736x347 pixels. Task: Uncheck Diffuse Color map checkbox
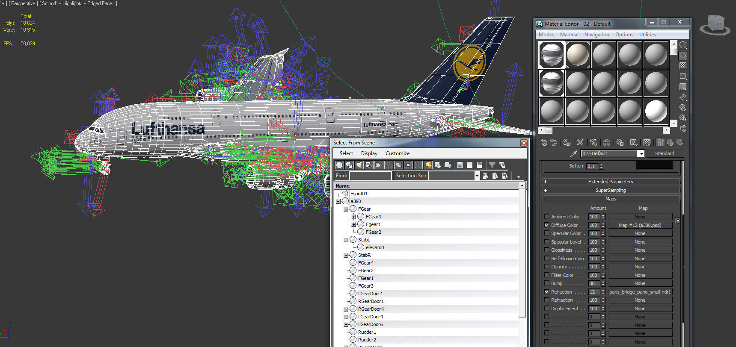(546, 225)
